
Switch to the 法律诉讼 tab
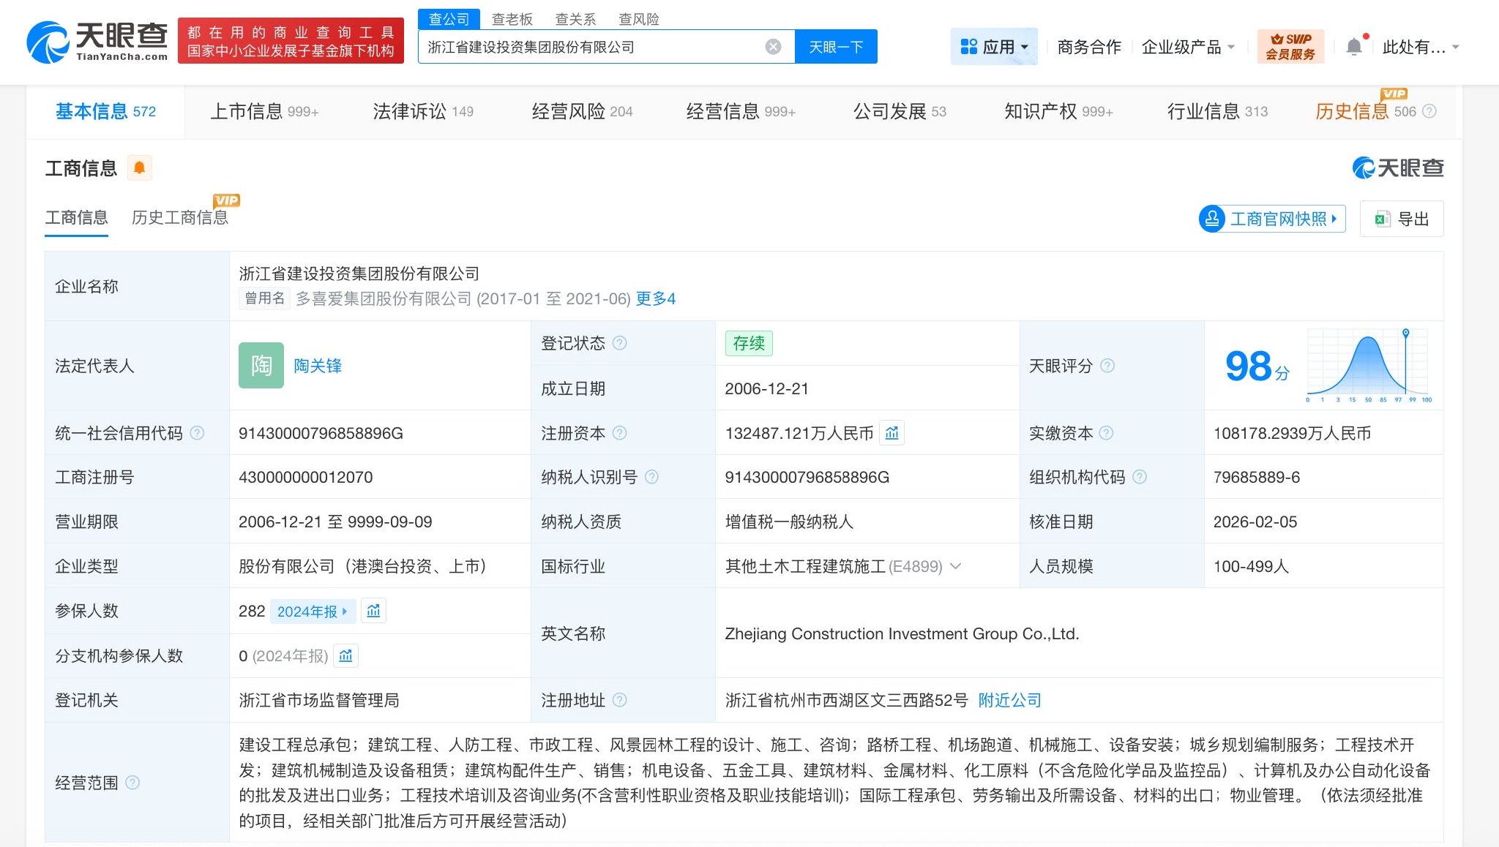click(423, 111)
